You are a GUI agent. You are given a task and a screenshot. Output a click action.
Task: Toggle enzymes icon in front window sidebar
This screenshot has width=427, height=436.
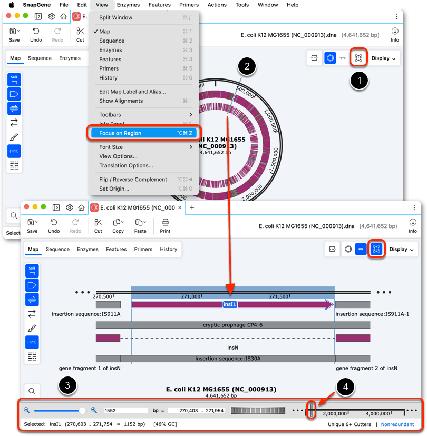32,271
